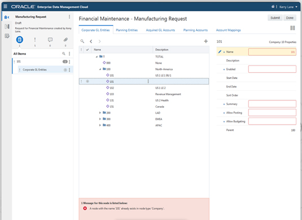
Task: Click the checkmark column header
Action: tap(87, 50)
